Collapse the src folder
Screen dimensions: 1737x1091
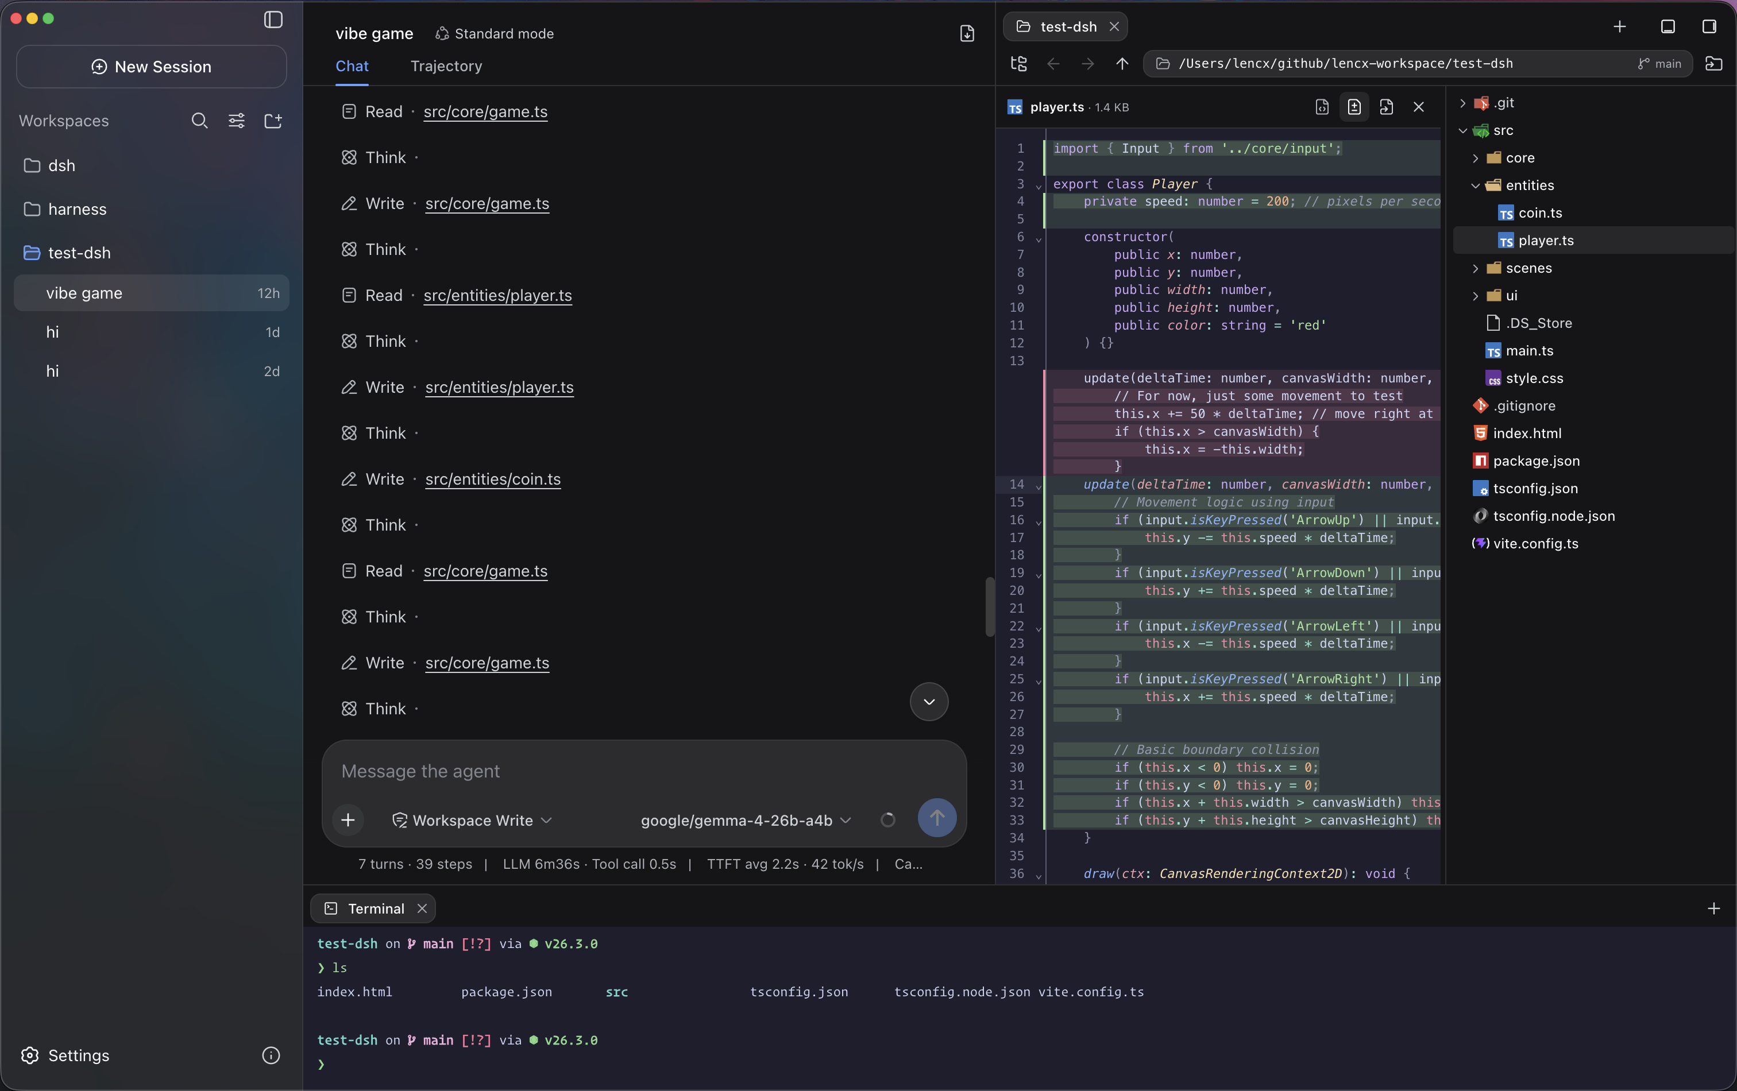tap(1463, 130)
